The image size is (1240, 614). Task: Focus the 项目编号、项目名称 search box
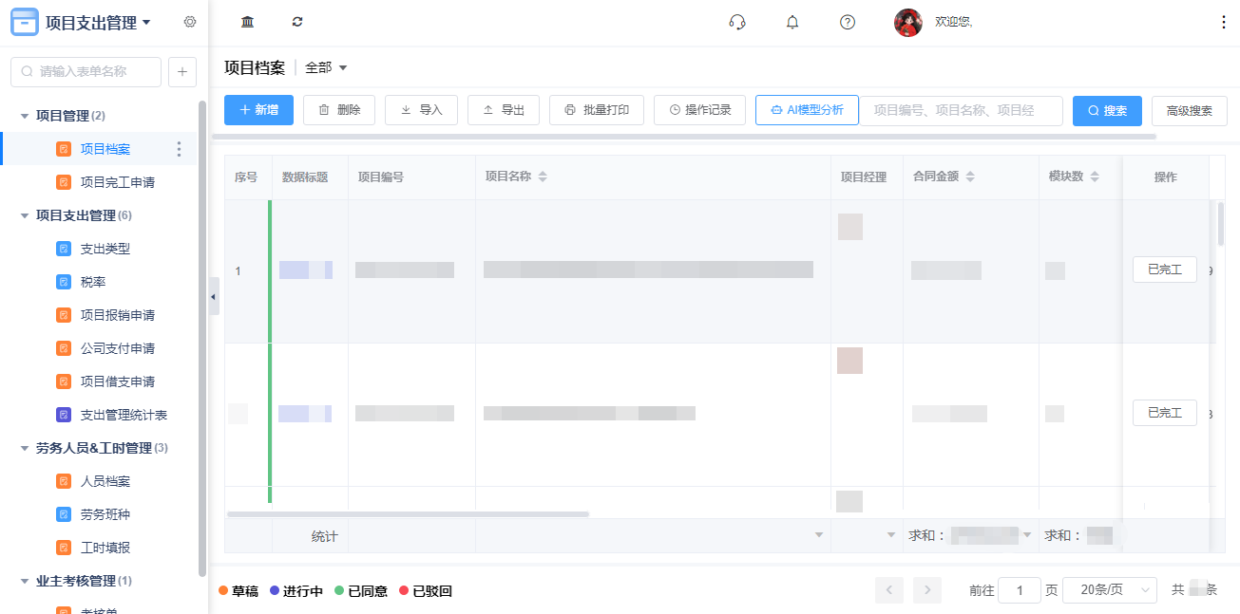(x=962, y=110)
